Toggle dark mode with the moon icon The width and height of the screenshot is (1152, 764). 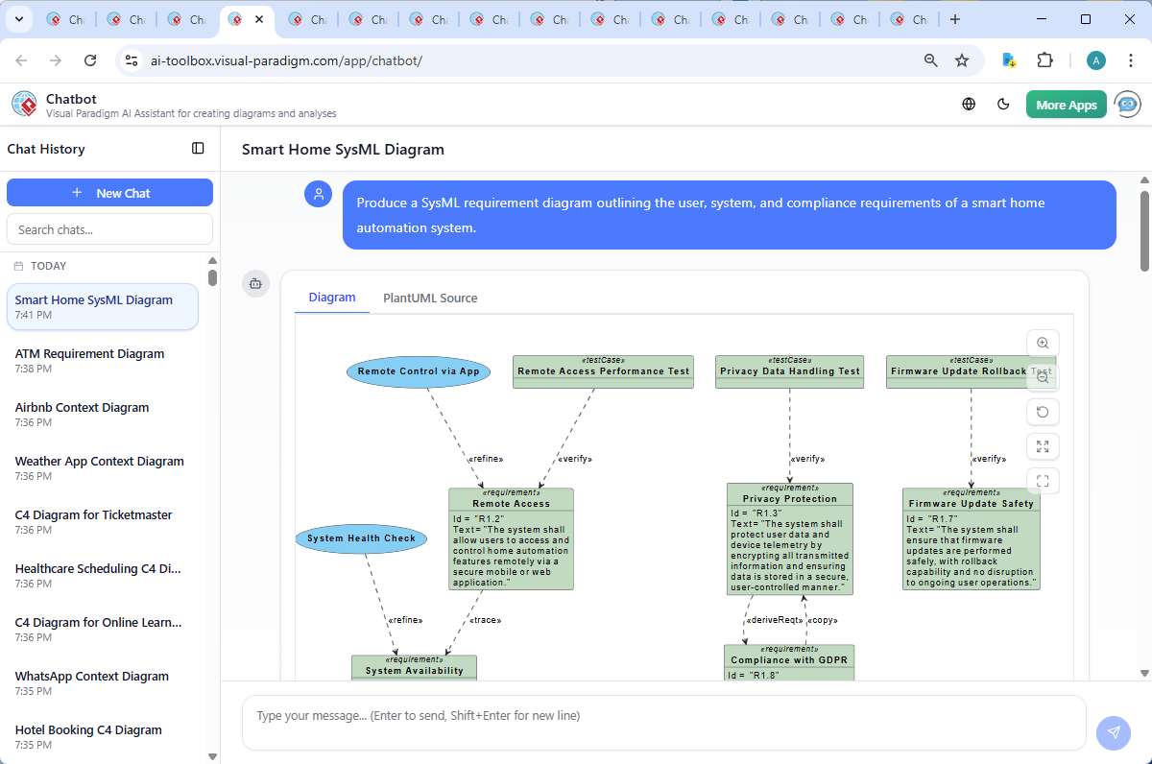click(x=1003, y=104)
